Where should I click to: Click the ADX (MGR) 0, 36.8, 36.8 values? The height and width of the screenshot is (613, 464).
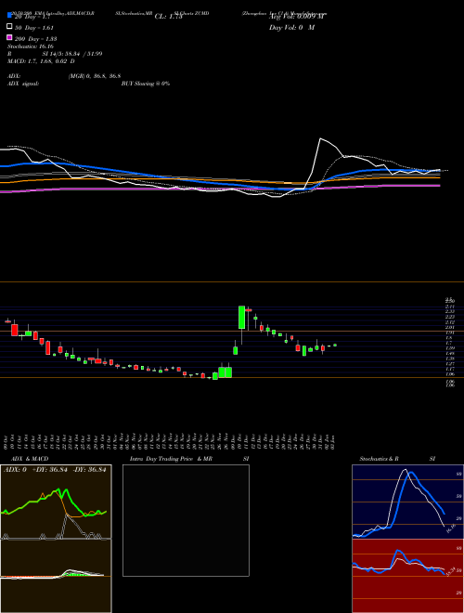94,76
